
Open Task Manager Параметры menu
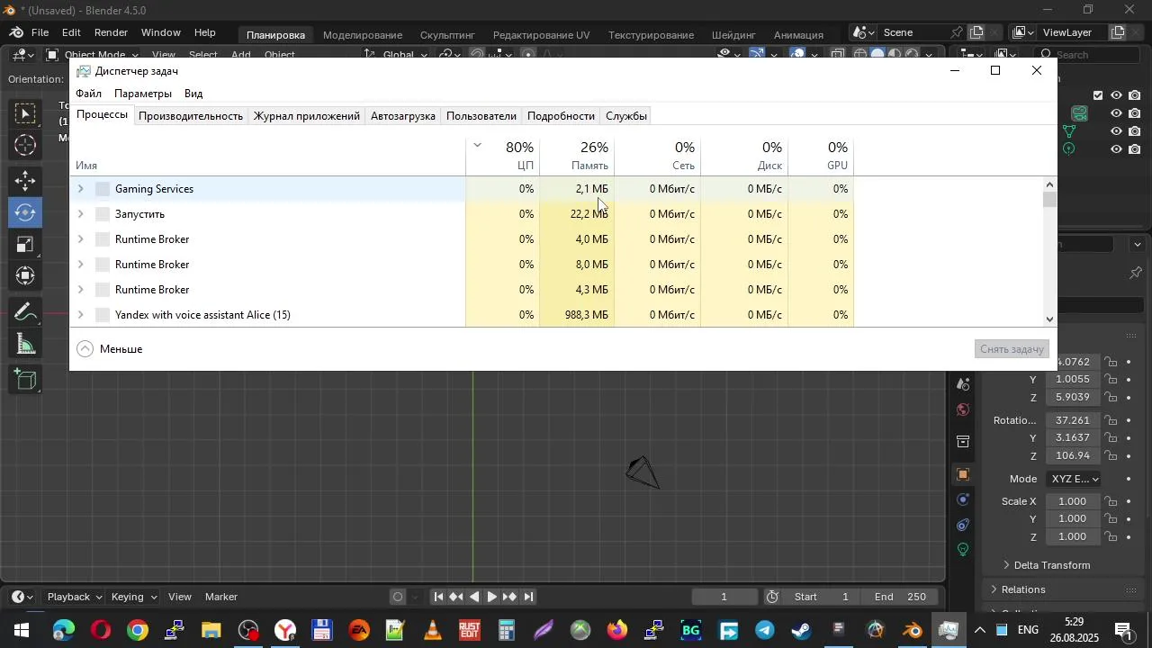143,94
